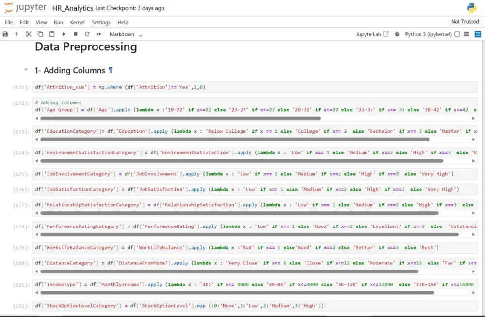Save the HR_Analytics notebook
Viewport: 485px width, 317px height.
[5, 34]
